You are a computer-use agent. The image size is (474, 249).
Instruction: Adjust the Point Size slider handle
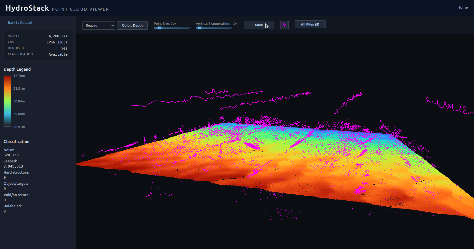point(159,28)
